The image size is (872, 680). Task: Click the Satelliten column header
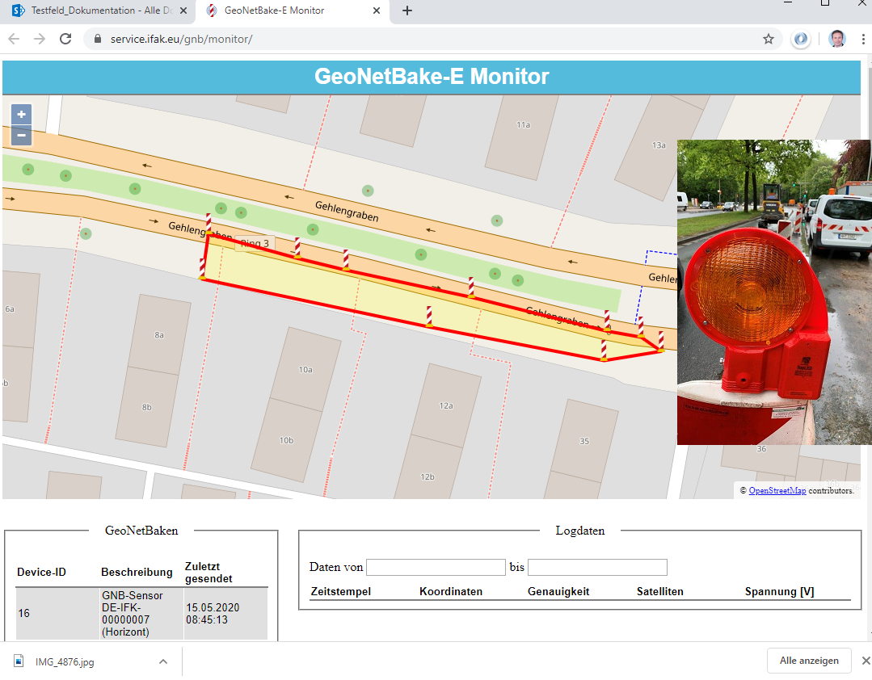[x=660, y=592]
